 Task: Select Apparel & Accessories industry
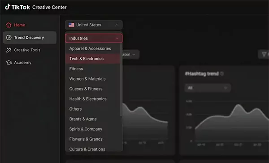click(93, 48)
